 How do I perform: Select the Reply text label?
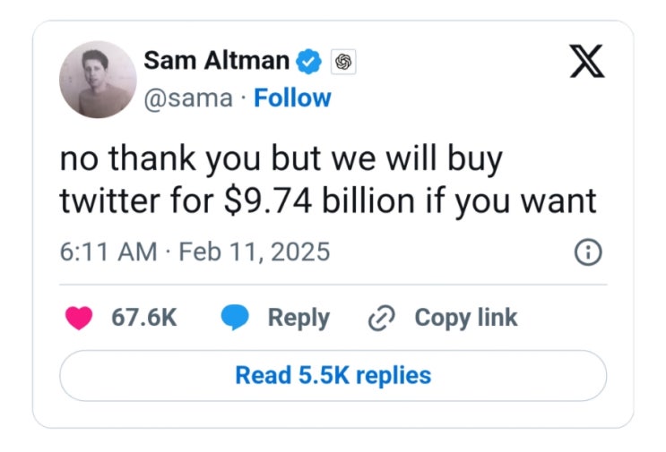tap(298, 318)
